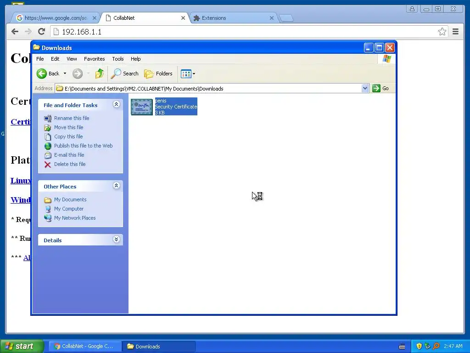Click Rename this file
The width and height of the screenshot is (470, 353).
(x=72, y=118)
